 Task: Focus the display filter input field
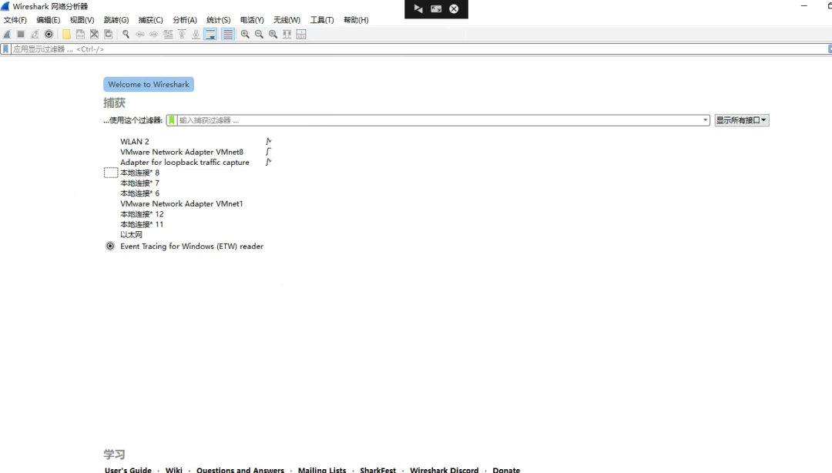point(419,49)
